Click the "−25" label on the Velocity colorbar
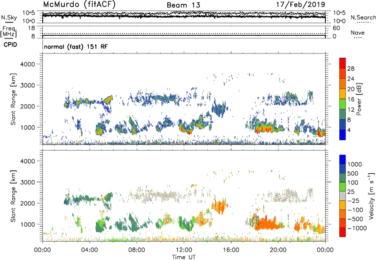376x260 pixels. coord(353,200)
